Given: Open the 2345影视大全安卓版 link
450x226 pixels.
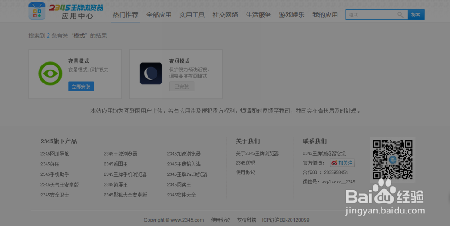Looking at the screenshot, I should 126,195.
